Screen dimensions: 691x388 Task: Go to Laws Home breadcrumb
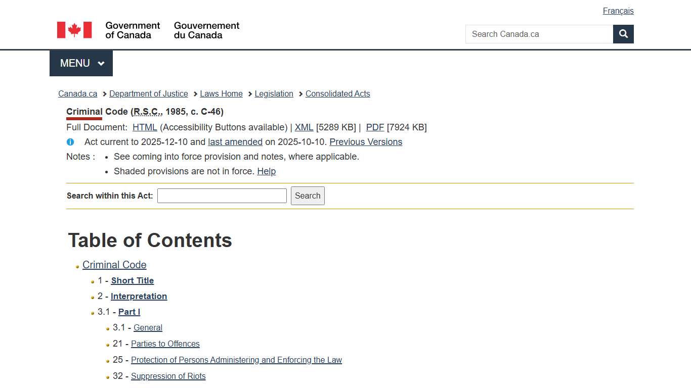221,94
